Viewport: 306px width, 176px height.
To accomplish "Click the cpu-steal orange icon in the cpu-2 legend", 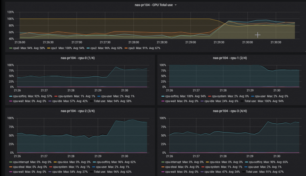I will coord(11,167).
